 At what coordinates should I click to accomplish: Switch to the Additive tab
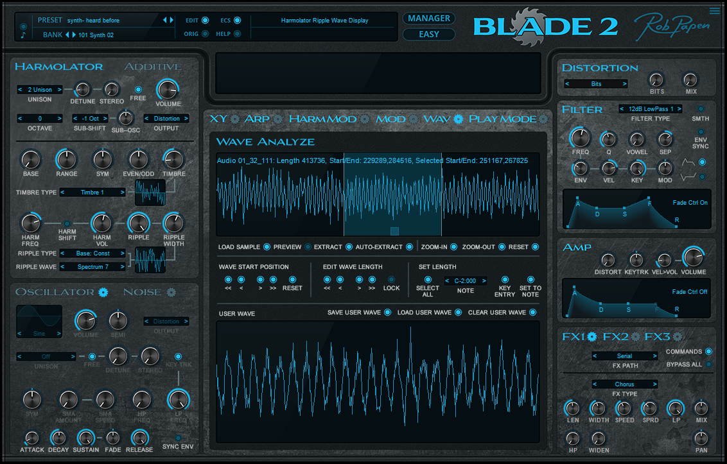[x=153, y=66]
